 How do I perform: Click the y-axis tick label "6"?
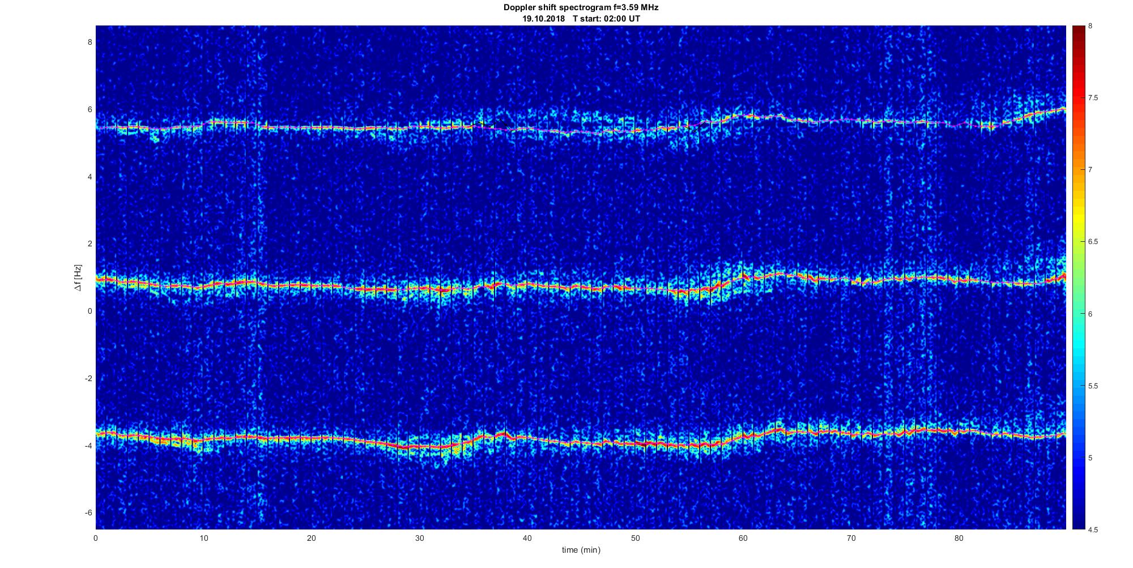(x=90, y=109)
